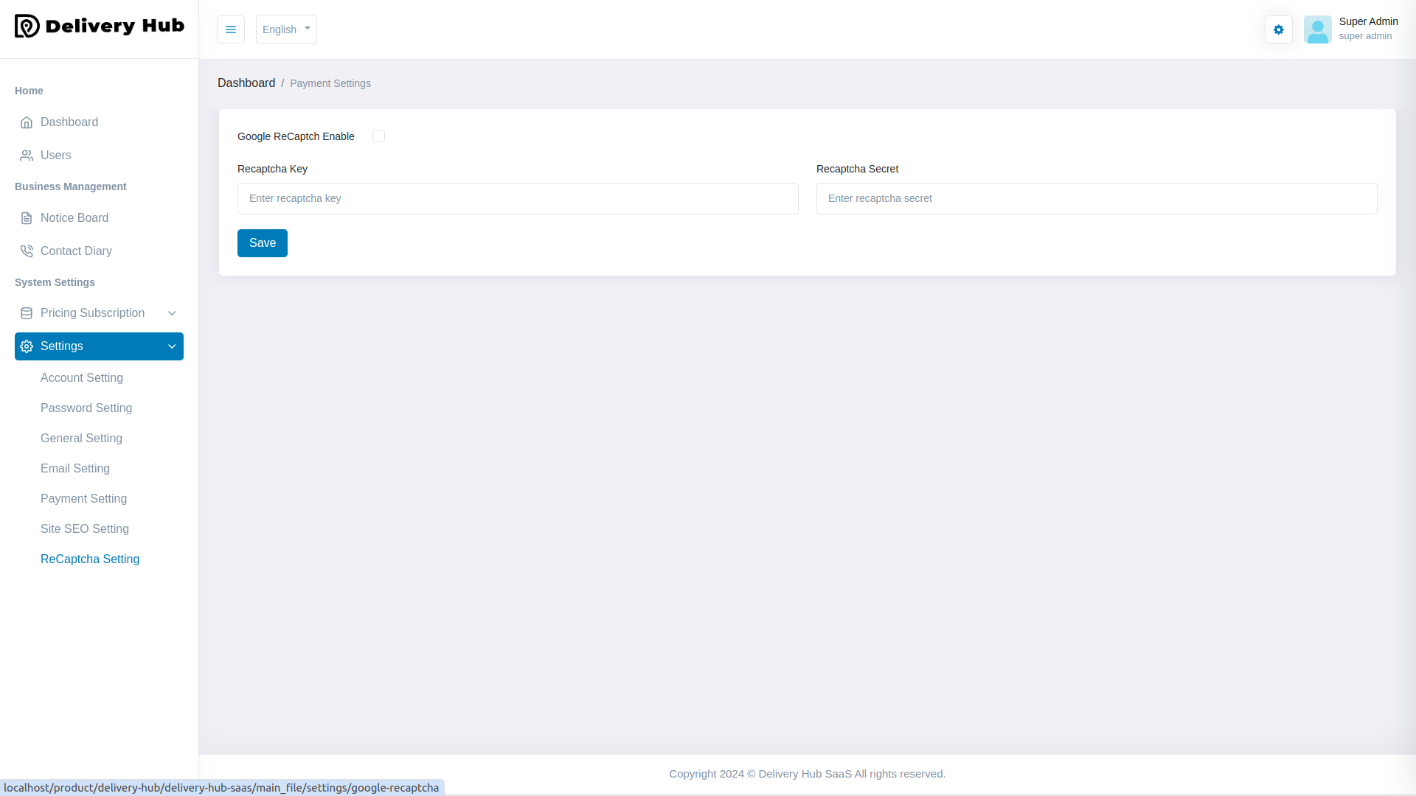The width and height of the screenshot is (1416, 796).
Task: Click the Users people icon
Action: click(x=27, y=155)
